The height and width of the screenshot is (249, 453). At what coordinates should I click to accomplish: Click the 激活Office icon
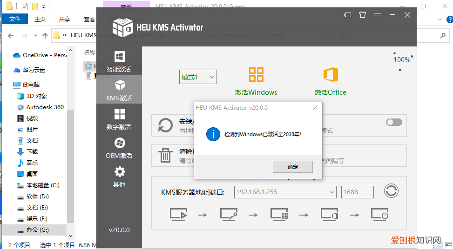point(331,75)
